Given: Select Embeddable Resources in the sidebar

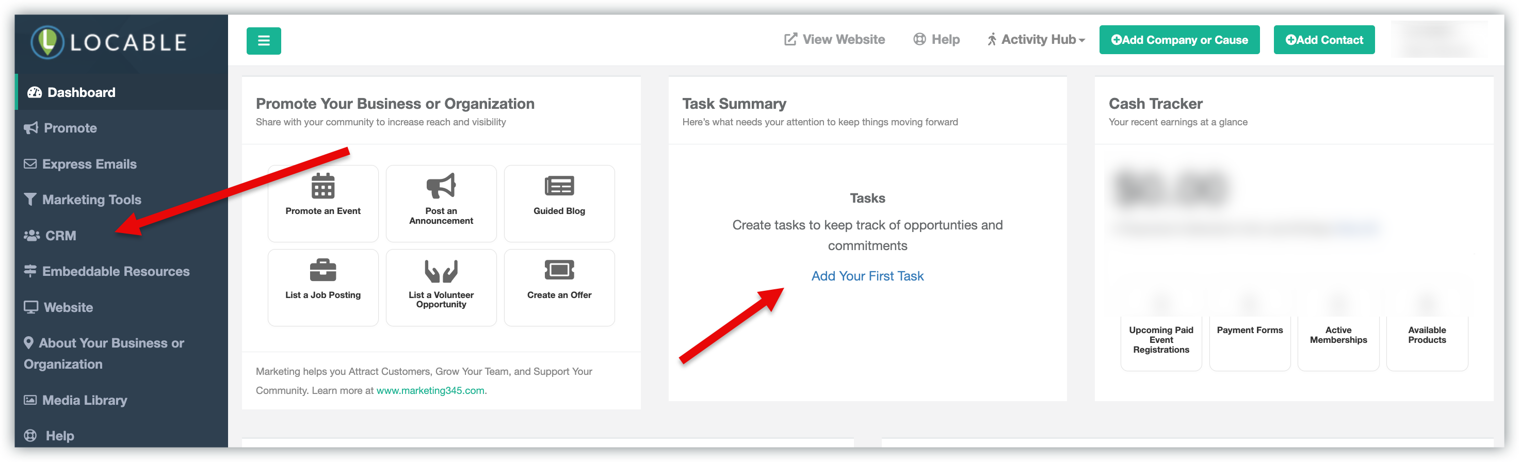Looking at the screenshot, I should (x=116, y=272).
